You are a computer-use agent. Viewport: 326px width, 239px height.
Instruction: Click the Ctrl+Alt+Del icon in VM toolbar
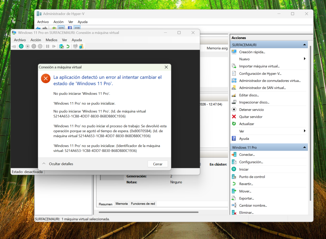point(14,46)
